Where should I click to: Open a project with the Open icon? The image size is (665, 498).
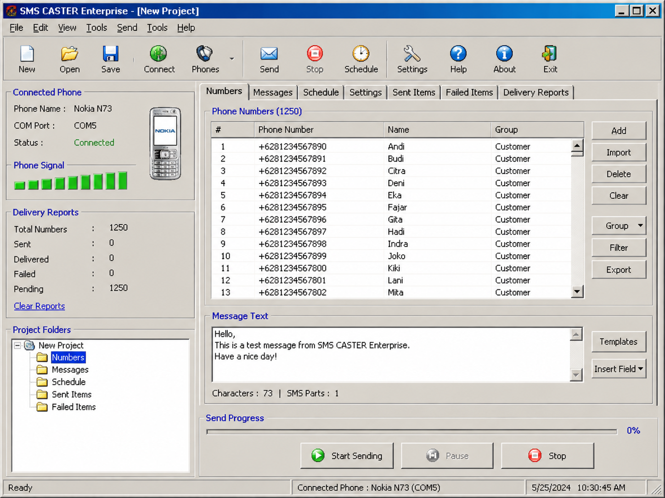pyautogui.click(x=69, y=59)
